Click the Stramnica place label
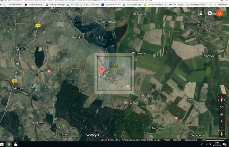This screenshot has width=229, height=147. point(157,128)
